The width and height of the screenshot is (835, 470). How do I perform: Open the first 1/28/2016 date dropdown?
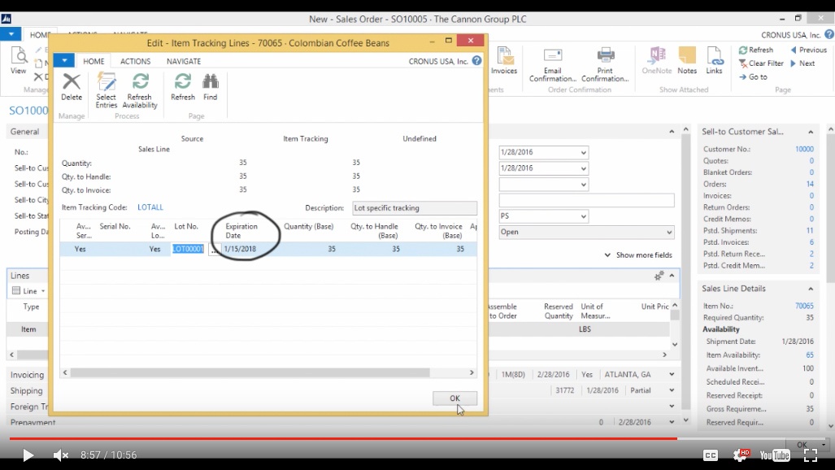point(583,152)
